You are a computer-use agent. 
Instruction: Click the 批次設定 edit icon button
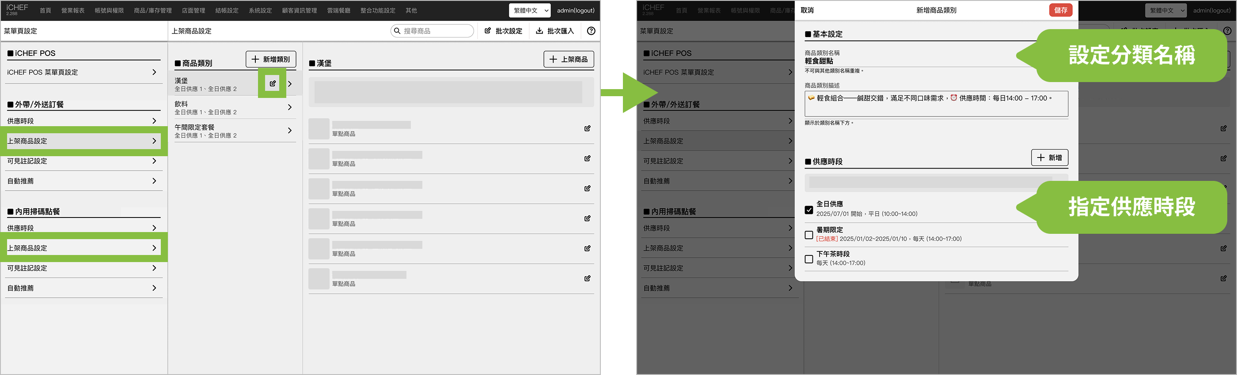pos(488,31)
